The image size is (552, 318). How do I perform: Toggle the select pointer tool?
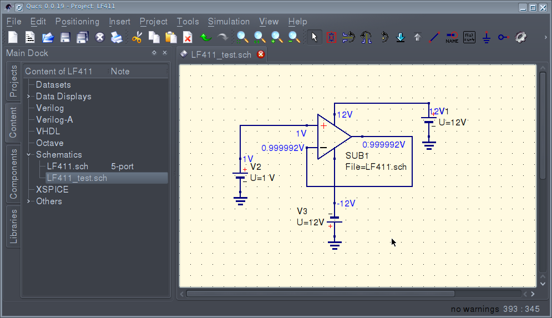(x=315, y=38)
